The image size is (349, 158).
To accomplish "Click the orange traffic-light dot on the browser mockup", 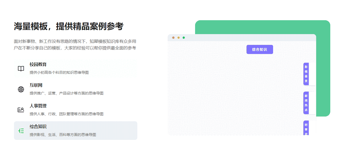I will click(173, 38).
